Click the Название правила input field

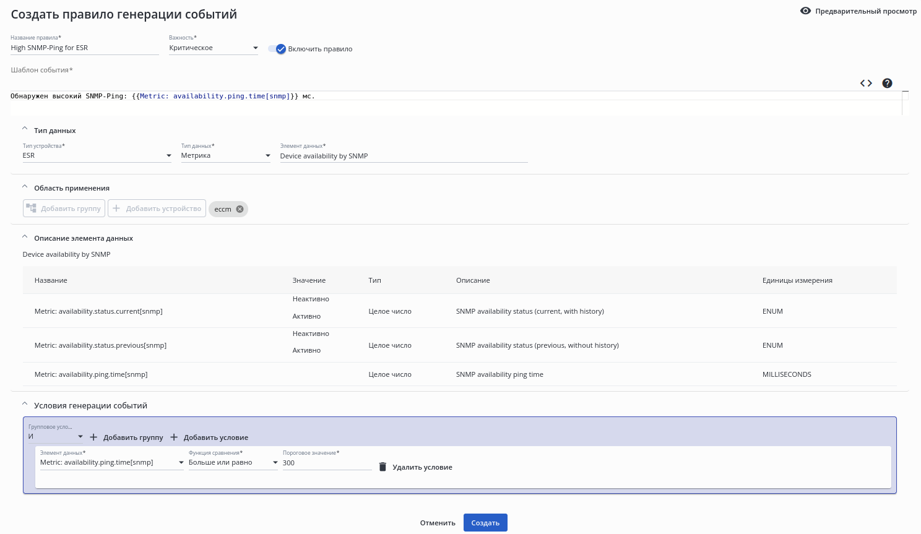click(x=84, y=48)
